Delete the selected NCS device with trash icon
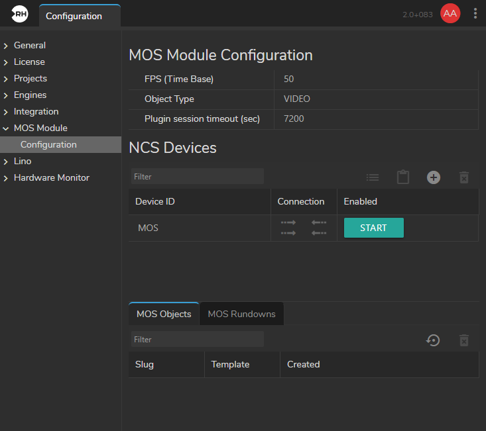This screenshot has width=486, height=431. tap(464, 177)
